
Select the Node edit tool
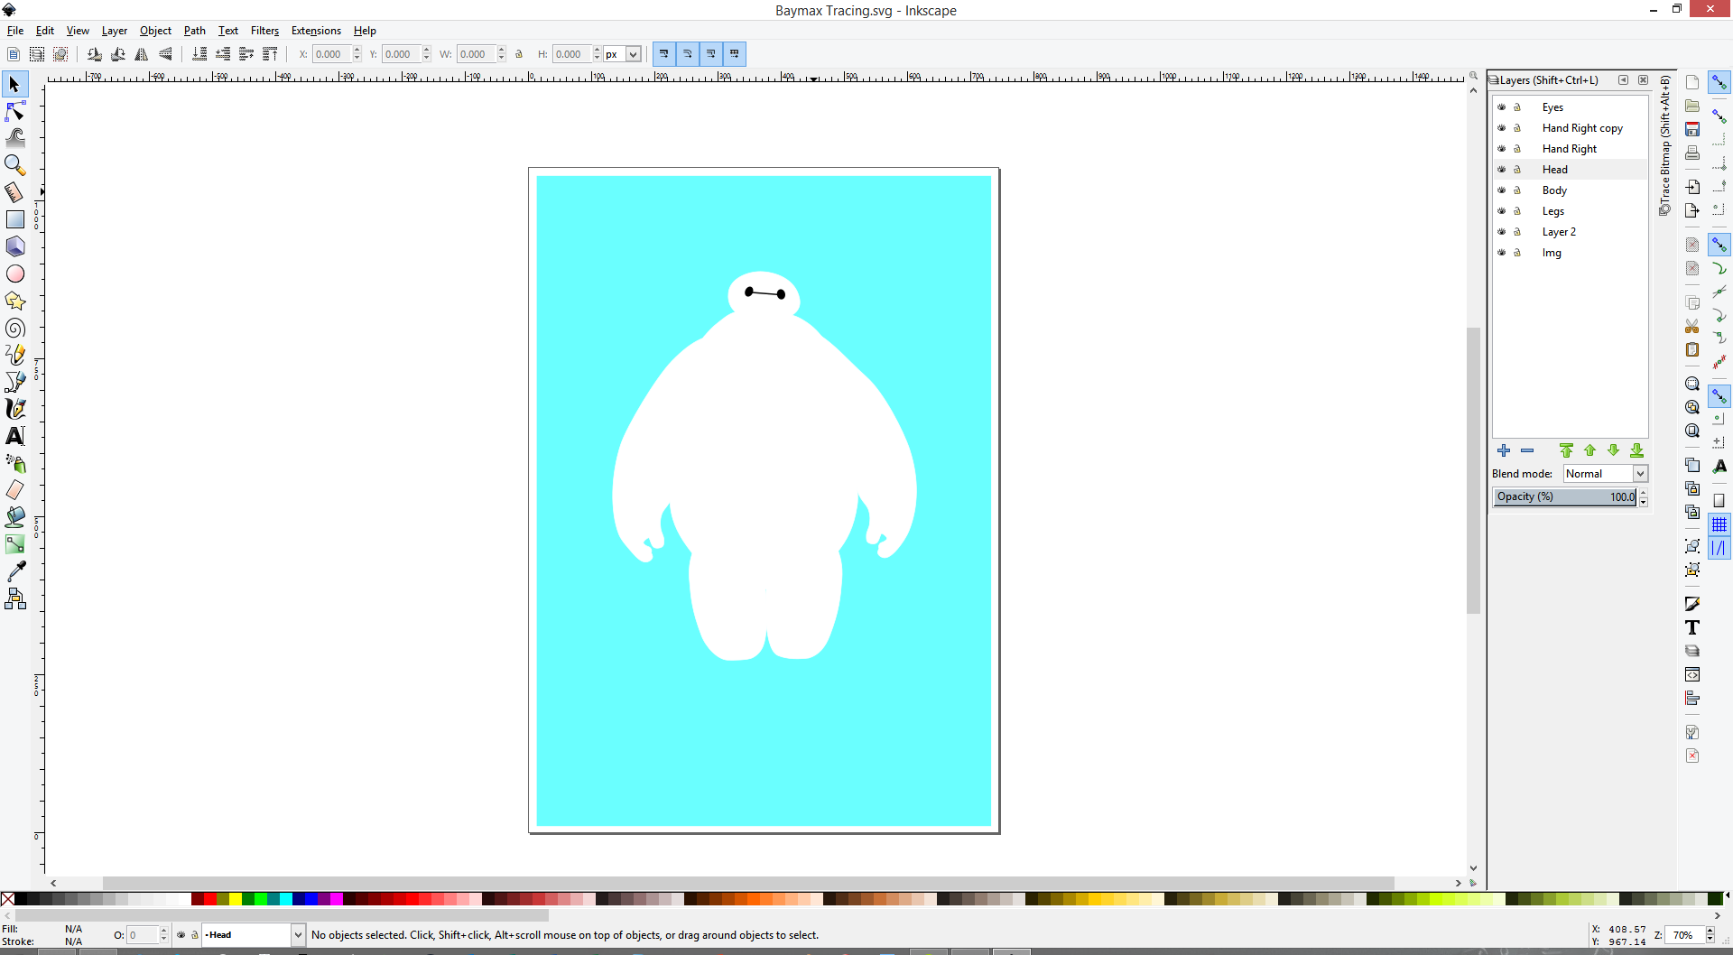(14, 111)
